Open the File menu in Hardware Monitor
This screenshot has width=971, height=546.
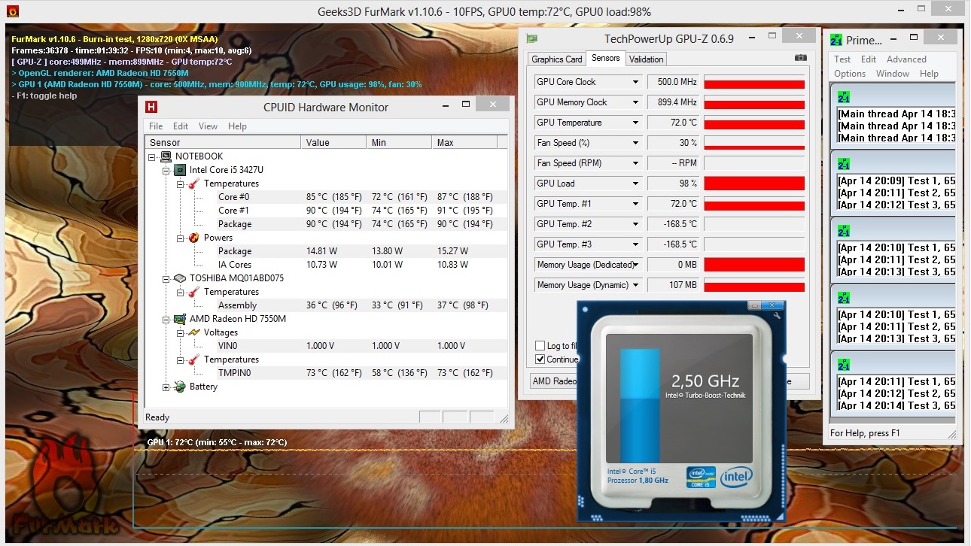[156, 126]
